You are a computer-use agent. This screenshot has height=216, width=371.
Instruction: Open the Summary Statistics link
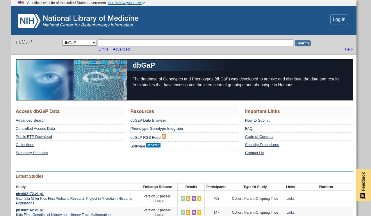pyautogui.click(x=32, y=153)
